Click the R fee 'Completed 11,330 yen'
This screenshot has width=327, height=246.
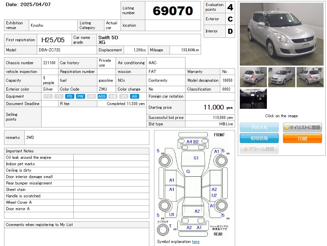point(126,104)
